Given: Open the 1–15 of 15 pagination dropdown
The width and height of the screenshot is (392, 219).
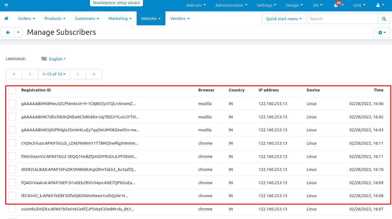Looking at the screenshot, I should [x=54, y=74].
